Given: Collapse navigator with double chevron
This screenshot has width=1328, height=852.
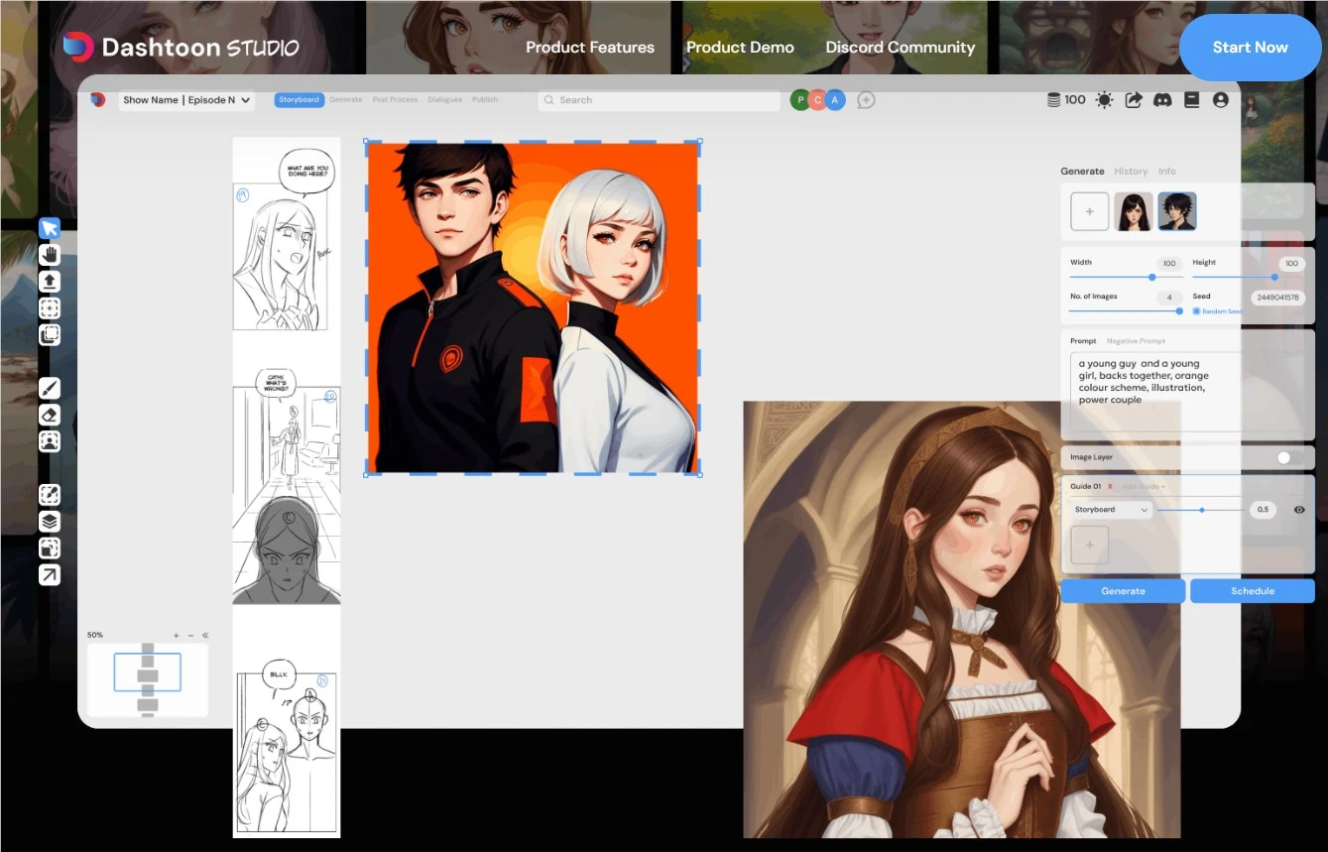Looking at the screenshot, I should pos(205,635).
